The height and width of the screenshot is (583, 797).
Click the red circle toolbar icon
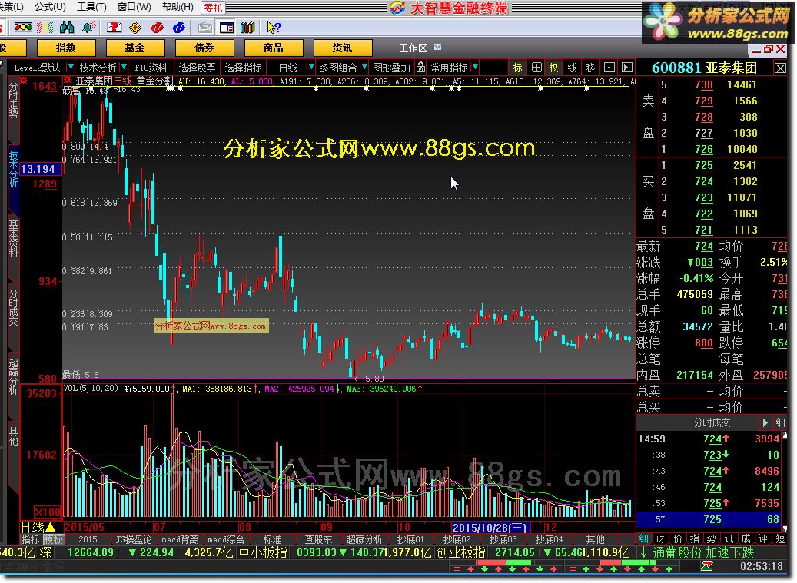pos(157,28)
